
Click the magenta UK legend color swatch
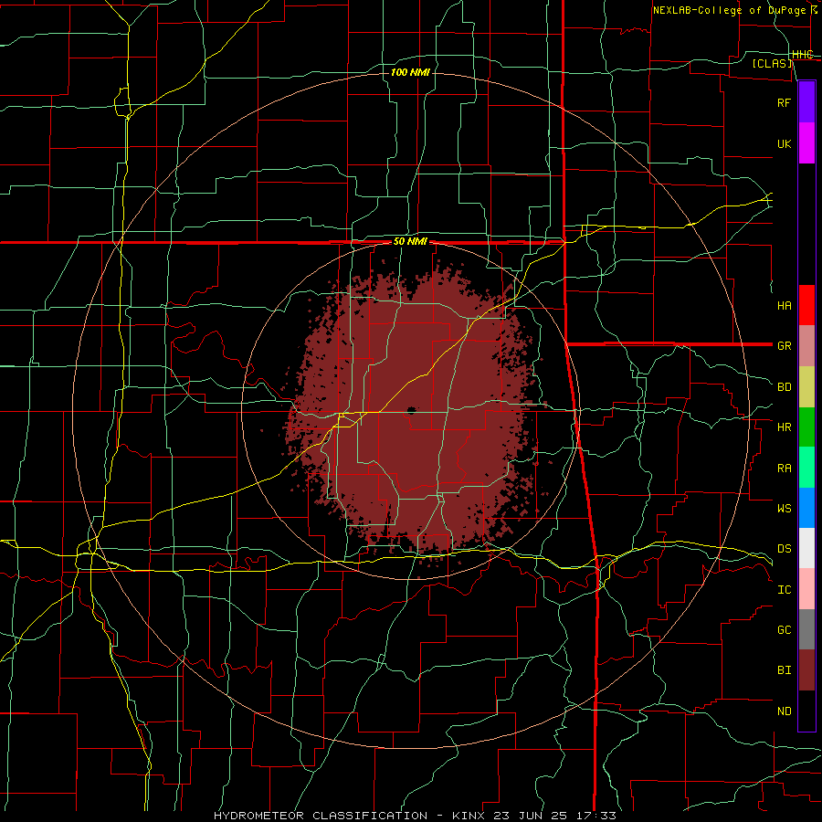coord(806,143)
